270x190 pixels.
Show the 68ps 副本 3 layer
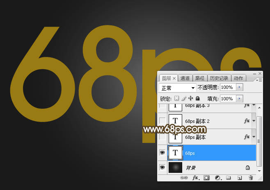[162, 106]
